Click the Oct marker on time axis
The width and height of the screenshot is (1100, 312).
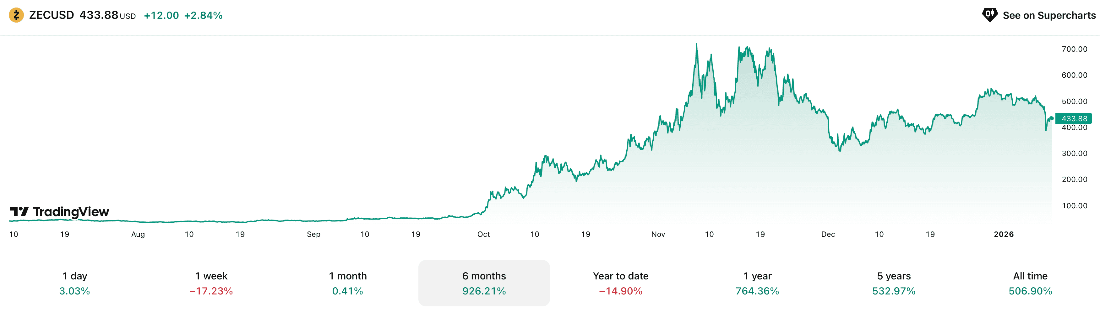[x=483, y=235]
